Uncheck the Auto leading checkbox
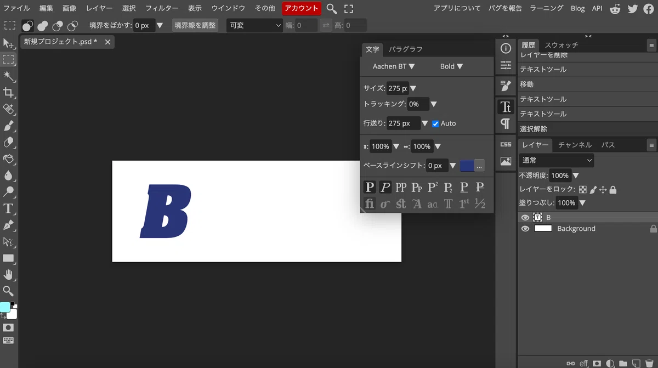Image resolution: width=658 pixels, height=368 pixels. point(435,123)
